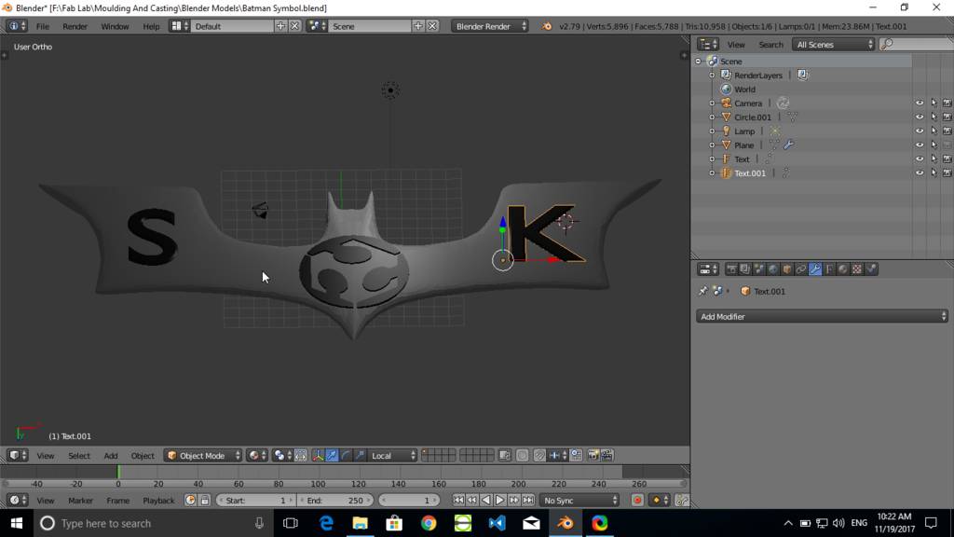The width and height of the screenshot is (954, 537).
Task: Open the Render menu
Action: pos(75,26)
